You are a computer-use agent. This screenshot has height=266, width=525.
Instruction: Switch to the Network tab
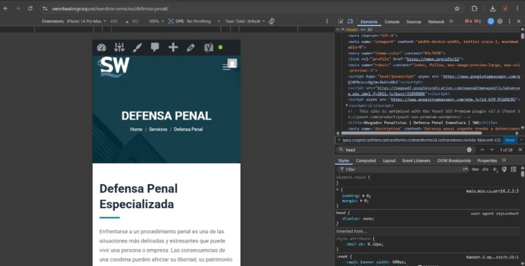[436, 22]
